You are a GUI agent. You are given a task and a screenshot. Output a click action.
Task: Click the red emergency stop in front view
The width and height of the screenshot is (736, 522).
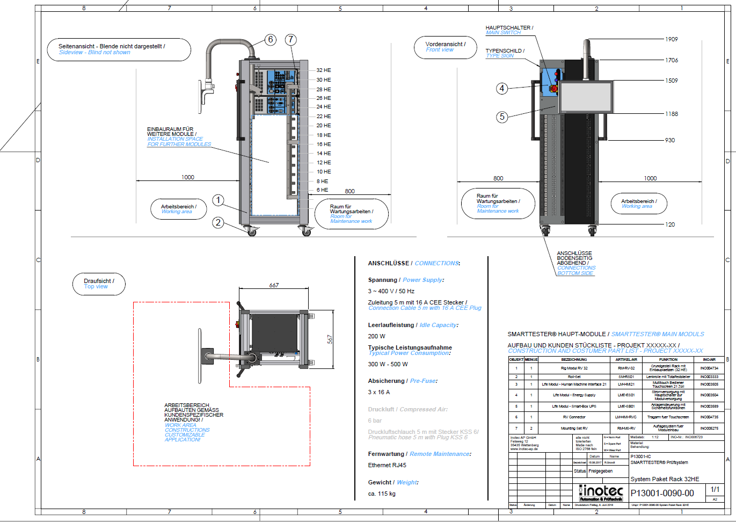click(553, 88)
